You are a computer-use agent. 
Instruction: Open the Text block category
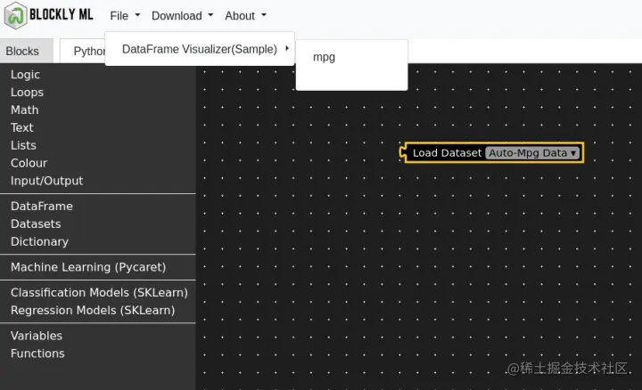coord(21,127)
